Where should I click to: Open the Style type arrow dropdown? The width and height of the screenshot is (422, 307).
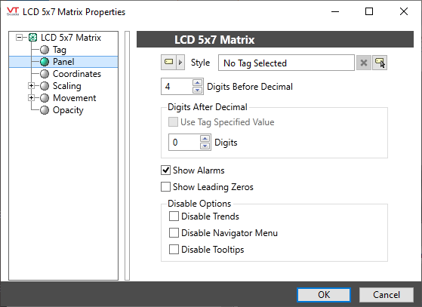point(180,63)
